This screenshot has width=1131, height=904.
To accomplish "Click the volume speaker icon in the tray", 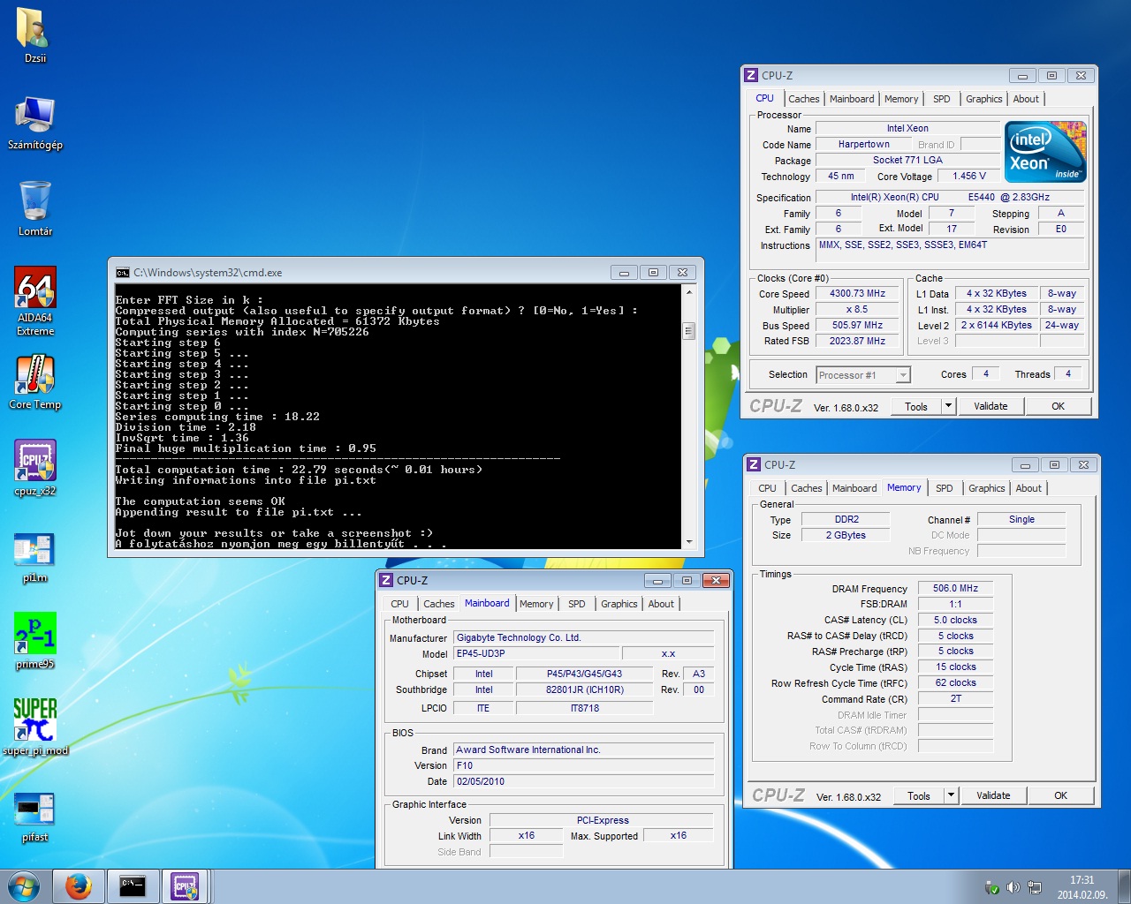I will coord(1013,887).
